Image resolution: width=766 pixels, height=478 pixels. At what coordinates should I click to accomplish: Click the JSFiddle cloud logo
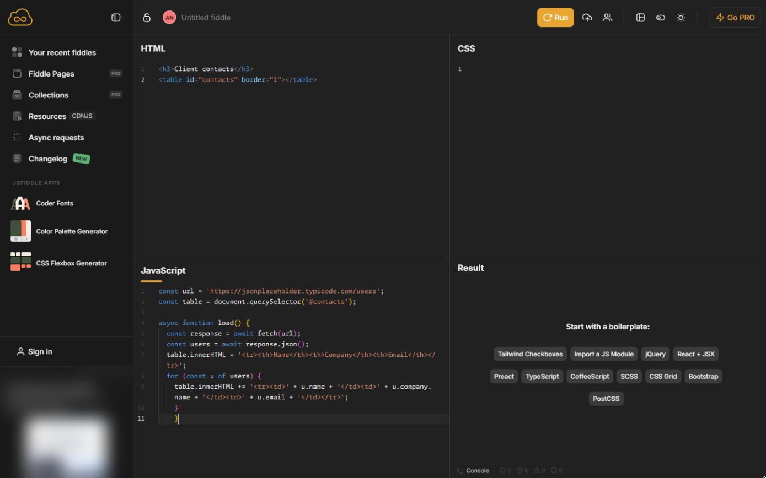click(20, 18)
